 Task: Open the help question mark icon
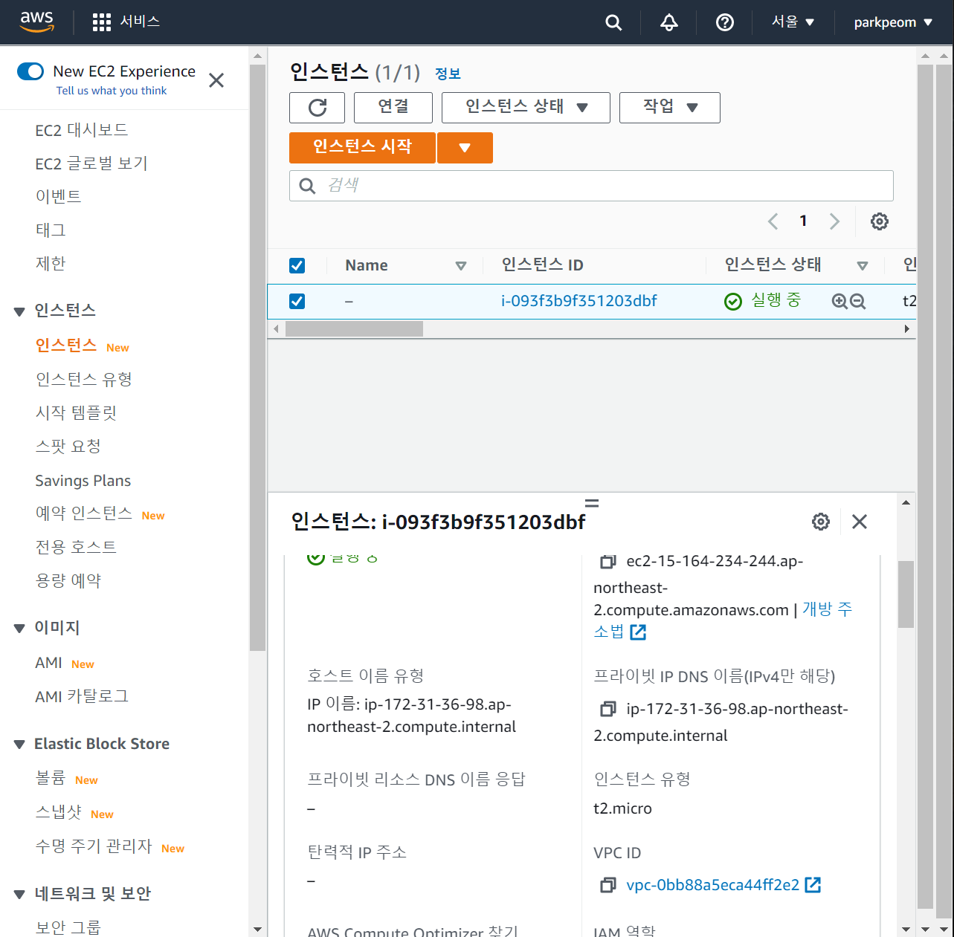coord(725,22)
